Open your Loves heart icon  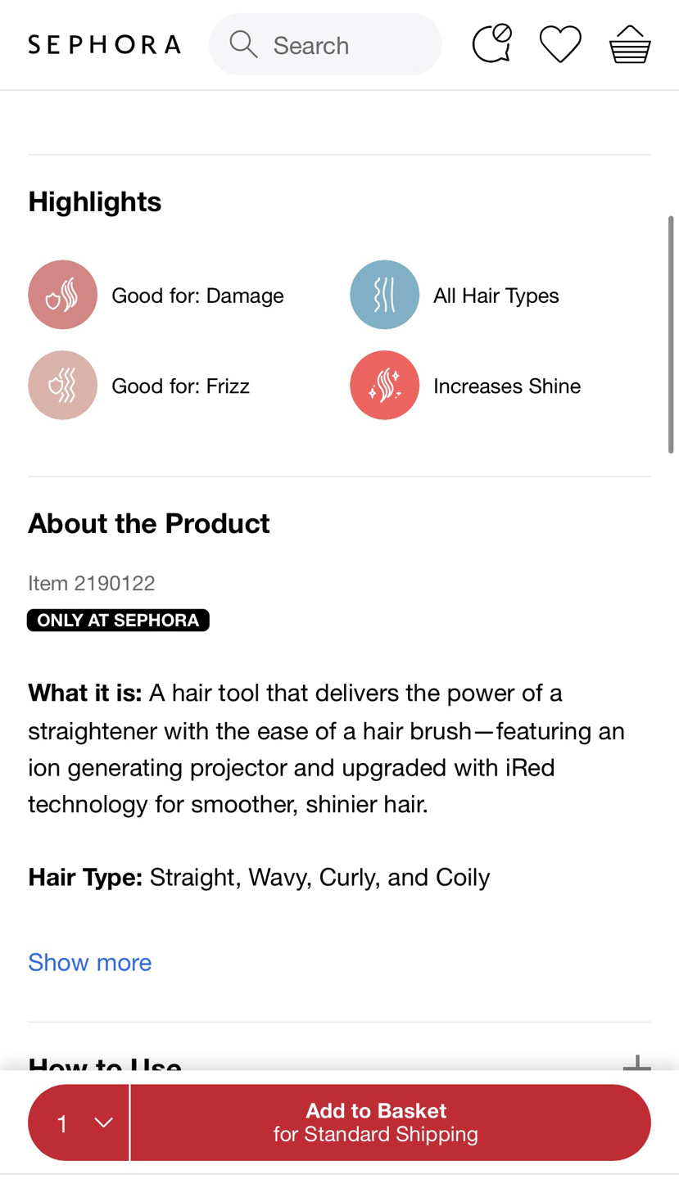tap(559, 44)
